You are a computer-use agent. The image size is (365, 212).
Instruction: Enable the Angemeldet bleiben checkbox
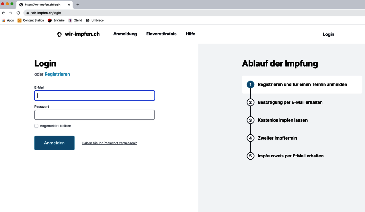(x=36, y=126)
